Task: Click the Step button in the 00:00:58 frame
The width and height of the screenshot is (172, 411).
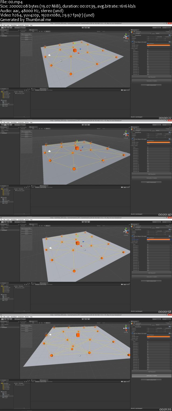Action: (x=89, y=222)
